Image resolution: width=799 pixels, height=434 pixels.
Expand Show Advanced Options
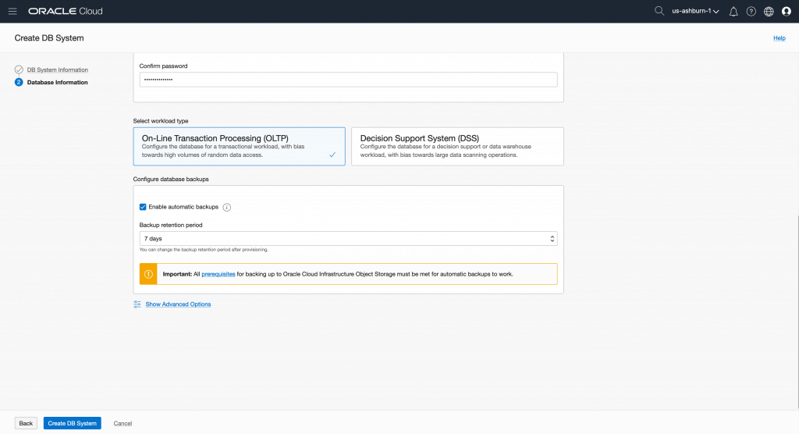tap(178, 304)
